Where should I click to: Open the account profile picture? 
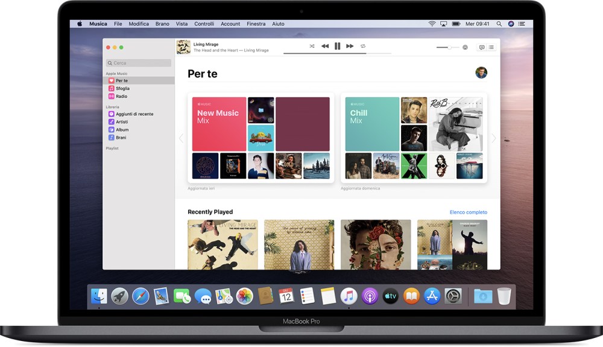(481, 72)
